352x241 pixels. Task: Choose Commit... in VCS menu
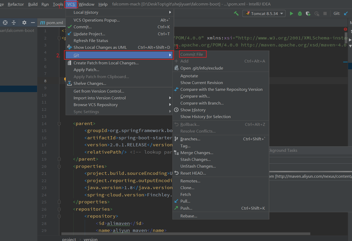pos(119,27)
